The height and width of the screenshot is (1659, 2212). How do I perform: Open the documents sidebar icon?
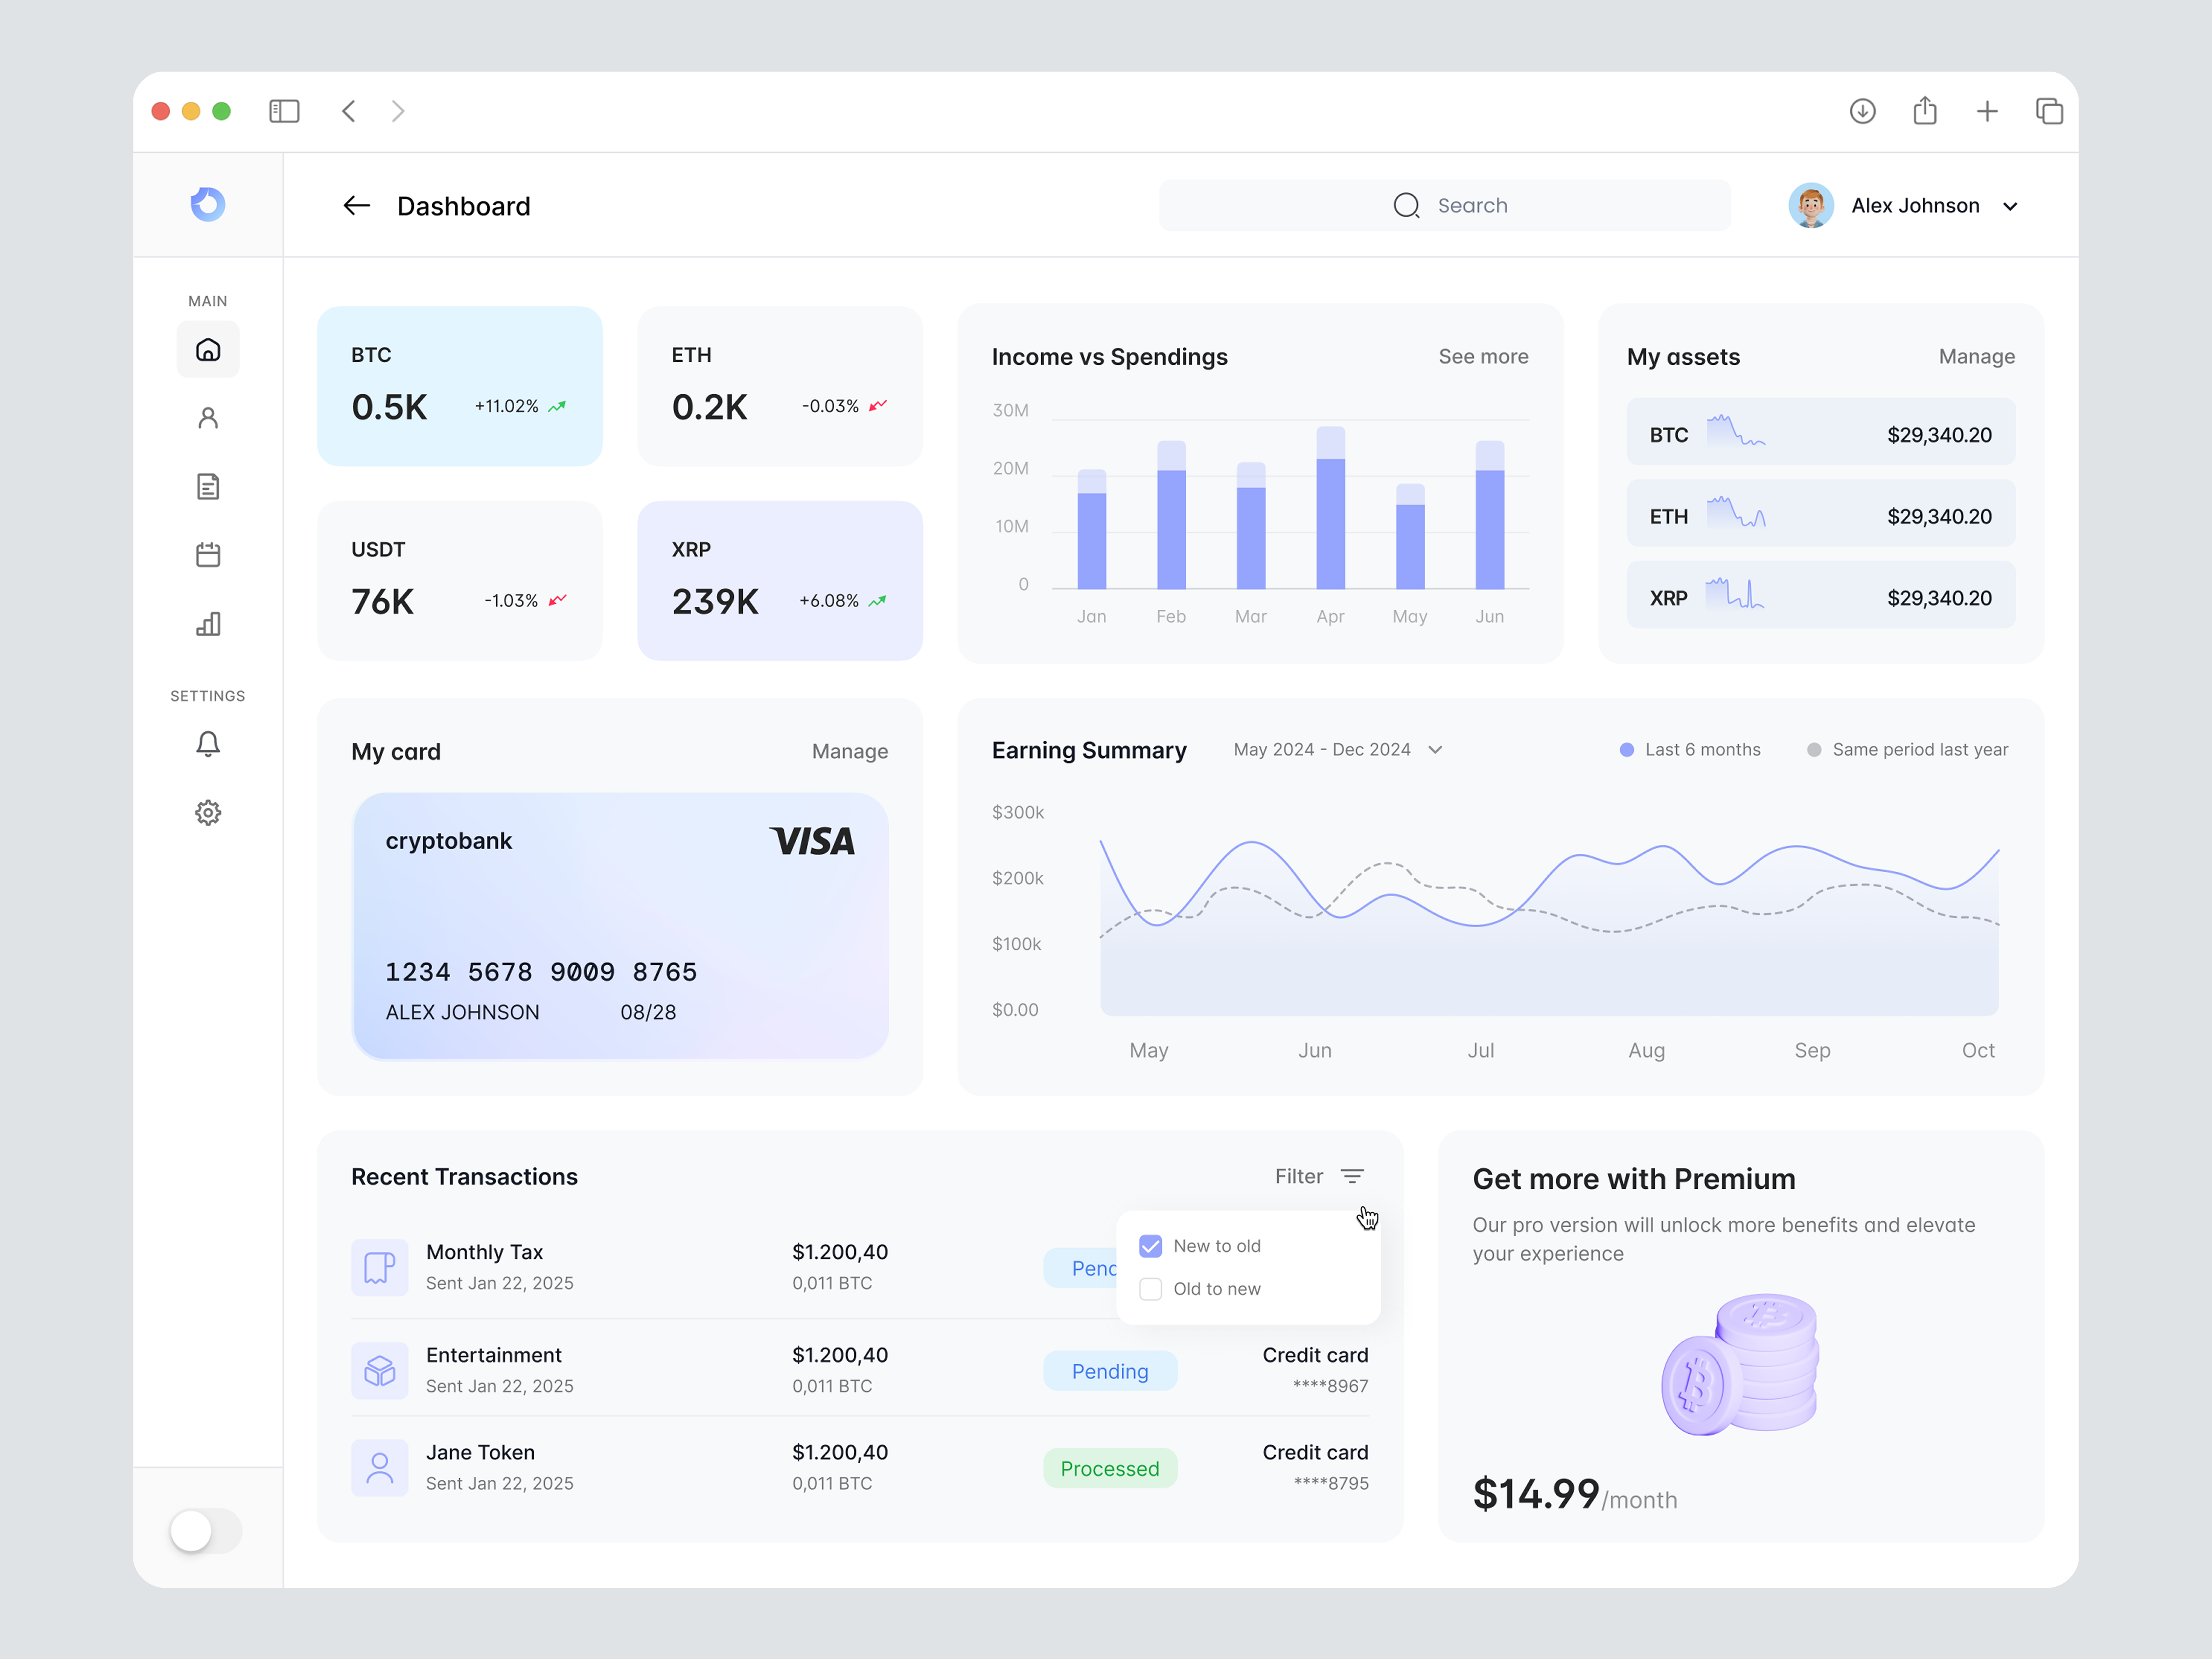208,487
